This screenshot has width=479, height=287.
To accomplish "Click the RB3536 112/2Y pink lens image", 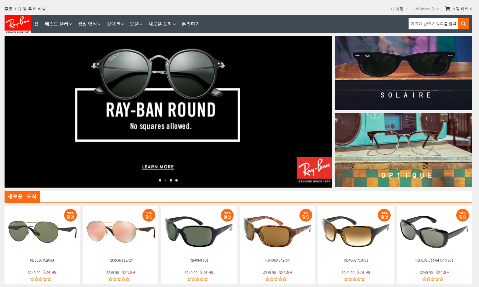I will (x=121, y=232).
